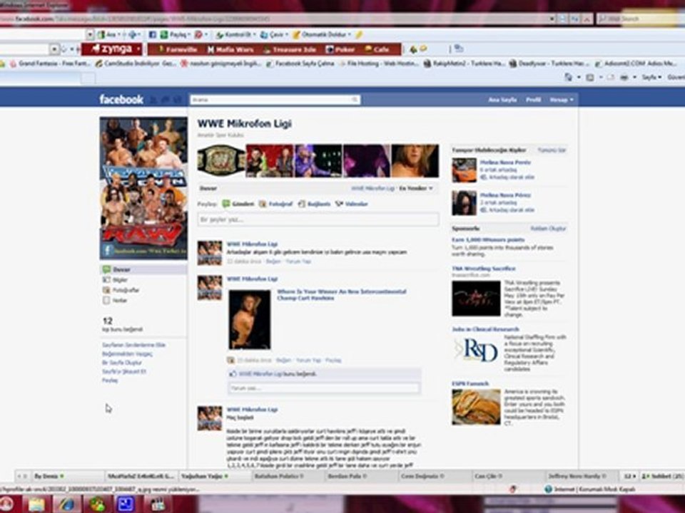Open the TNA Wrestling Sacrifice ad image
The width and height of the screenshot is (685, 513).
(x=476, y=299)
